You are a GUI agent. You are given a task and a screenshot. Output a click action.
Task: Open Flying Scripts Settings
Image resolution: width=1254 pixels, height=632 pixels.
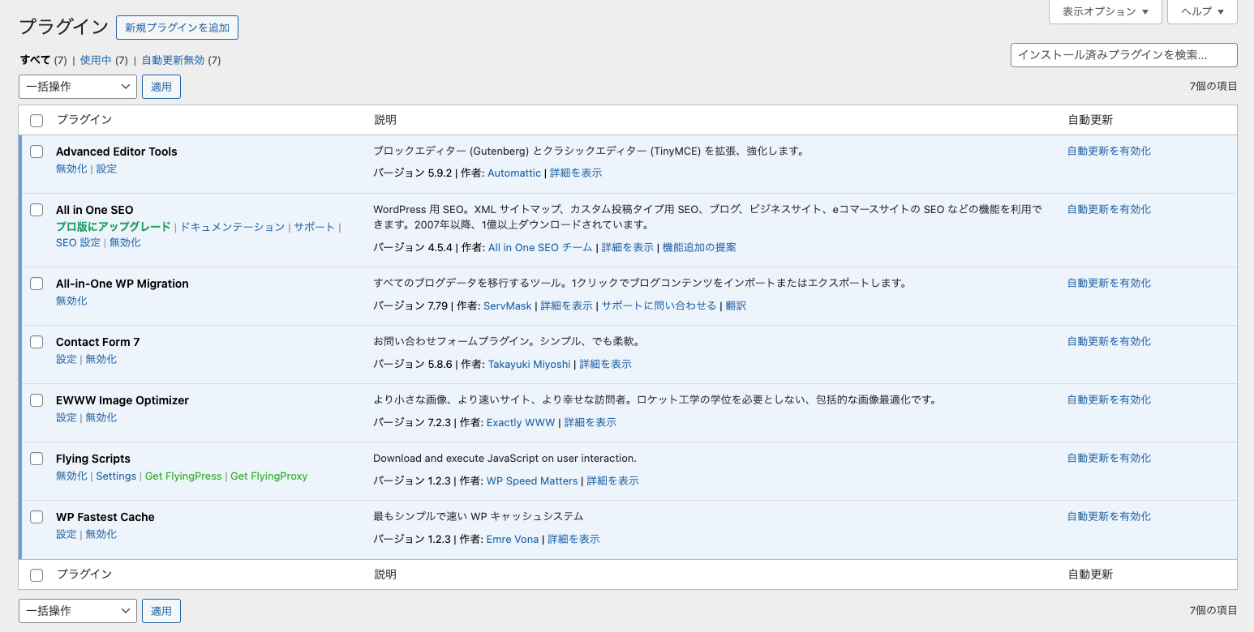coord(116,476)
